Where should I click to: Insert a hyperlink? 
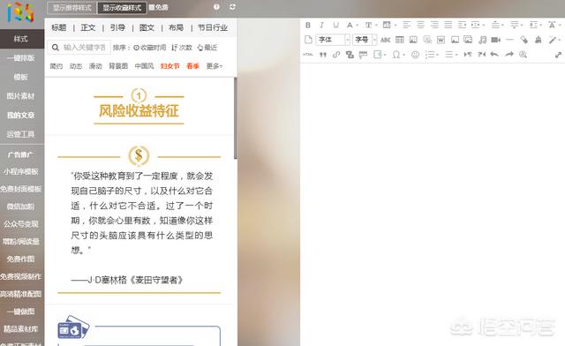point(336,55)
